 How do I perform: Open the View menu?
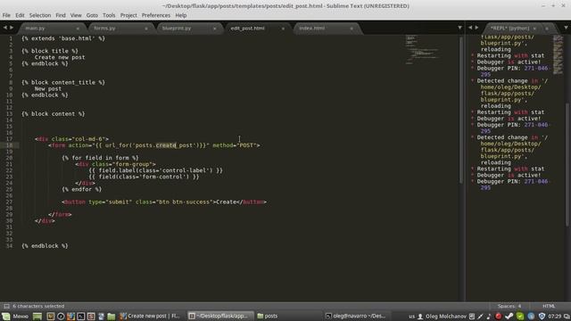(76, 15)
